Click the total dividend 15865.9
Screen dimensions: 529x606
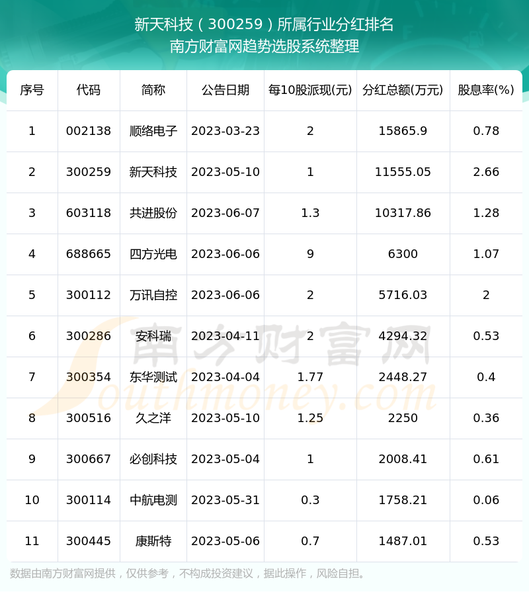click(x=403, y=131)
